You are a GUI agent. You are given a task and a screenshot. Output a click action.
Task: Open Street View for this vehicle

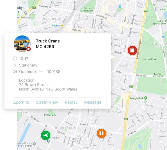[x=47, y=102]
